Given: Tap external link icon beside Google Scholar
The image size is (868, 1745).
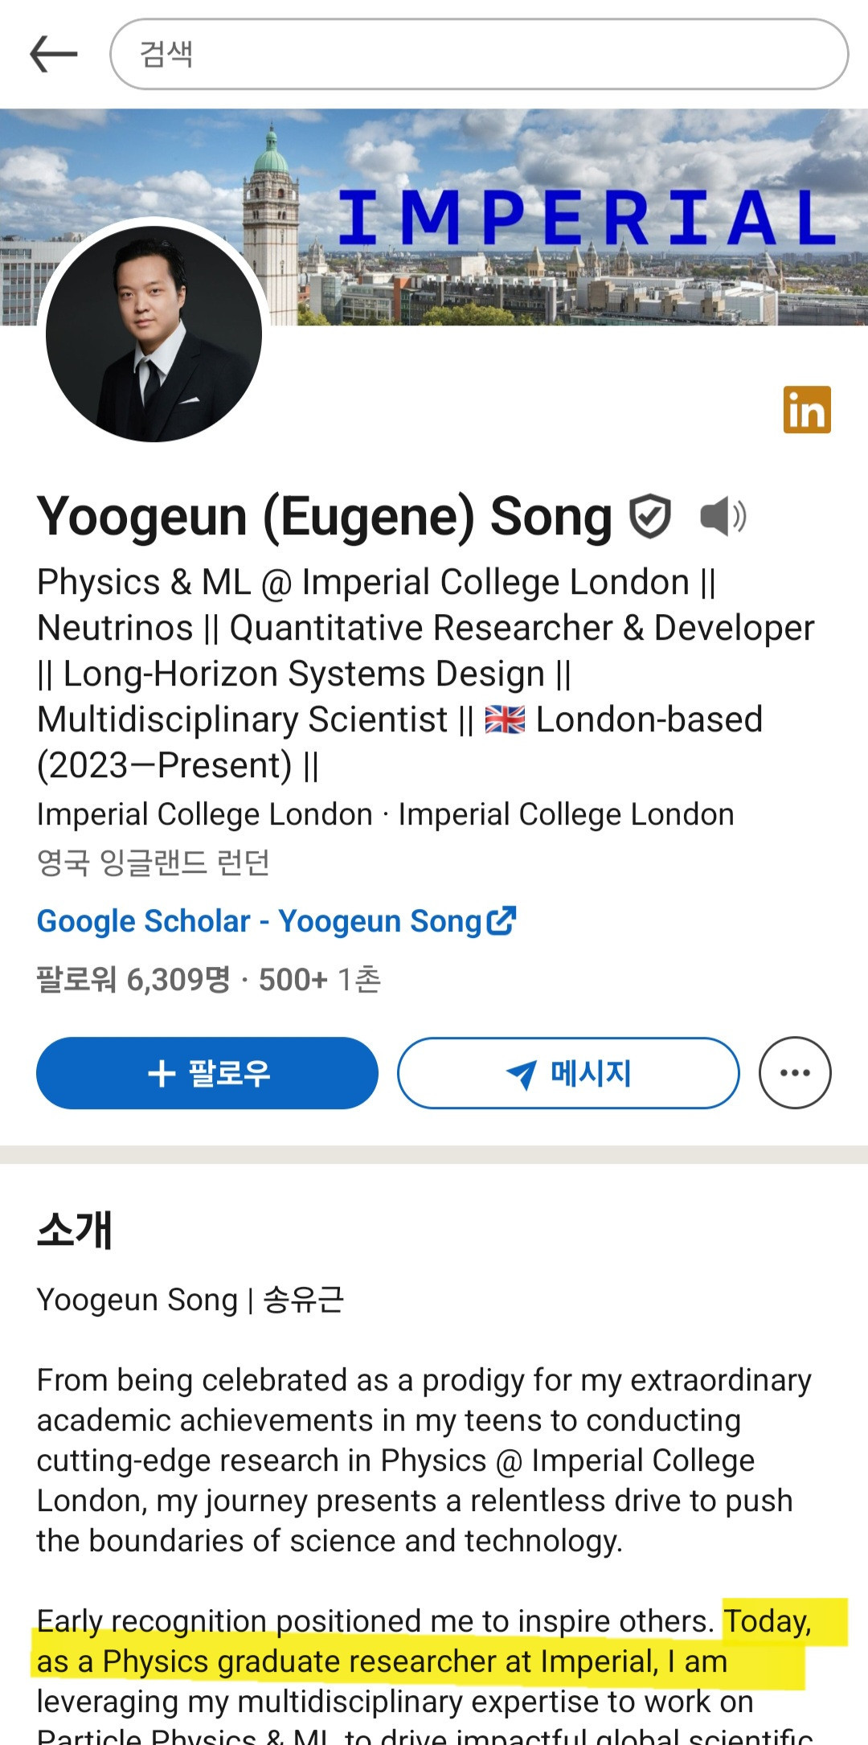Looking at the screenshot, I should click(x=502, y=920).
